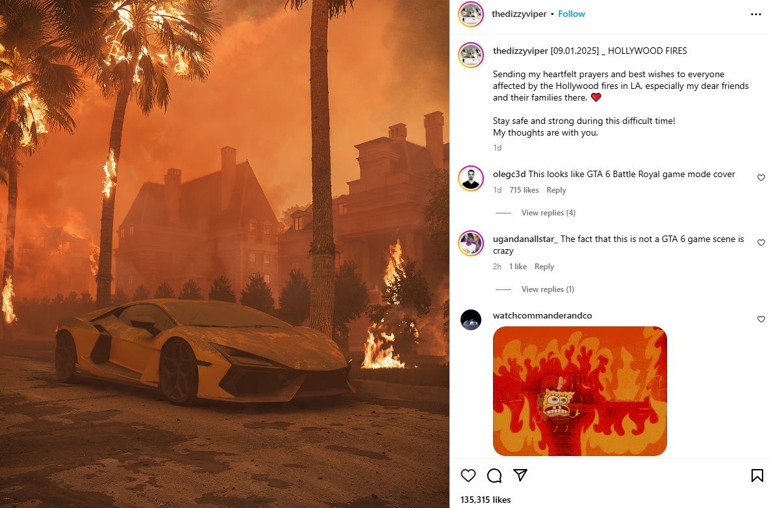Reply to ugandanallstar_'s comment

[x=544, y=267]
